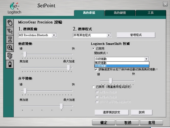The image size is (170, 128).
Task: Click the 套用 apply button
Action: (152, 123)
